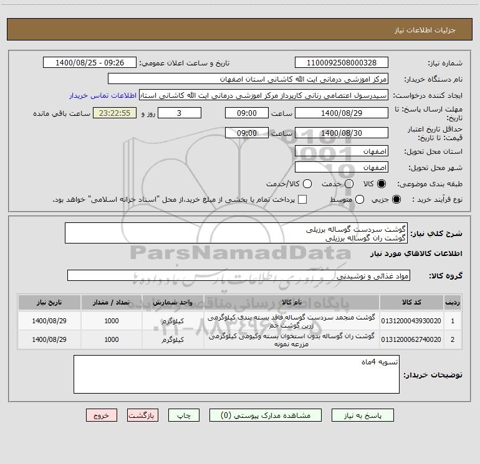Click product code 0131200043930020 cell
The width and height of the screenshot is (480, 464).
pos(411,321)
